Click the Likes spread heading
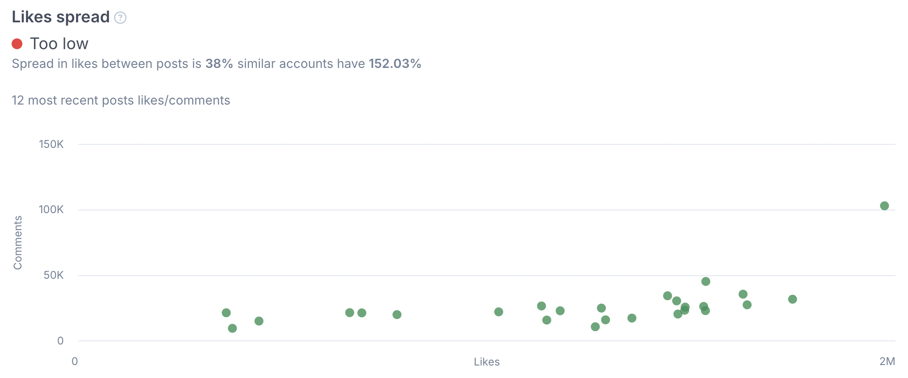 (61, 17)
